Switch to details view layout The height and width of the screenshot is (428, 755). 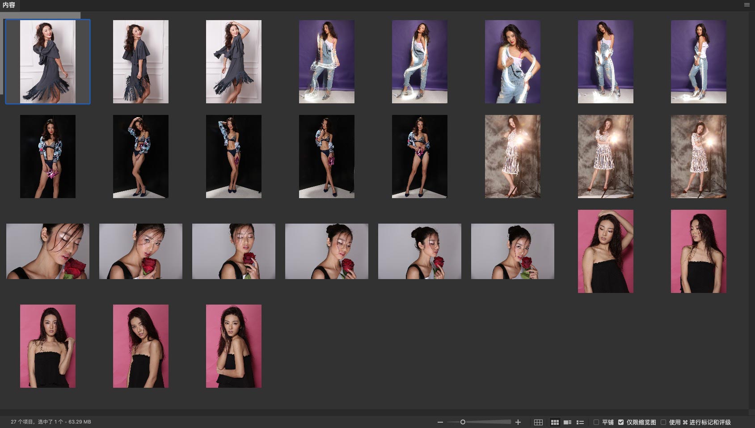click(567, 422)
